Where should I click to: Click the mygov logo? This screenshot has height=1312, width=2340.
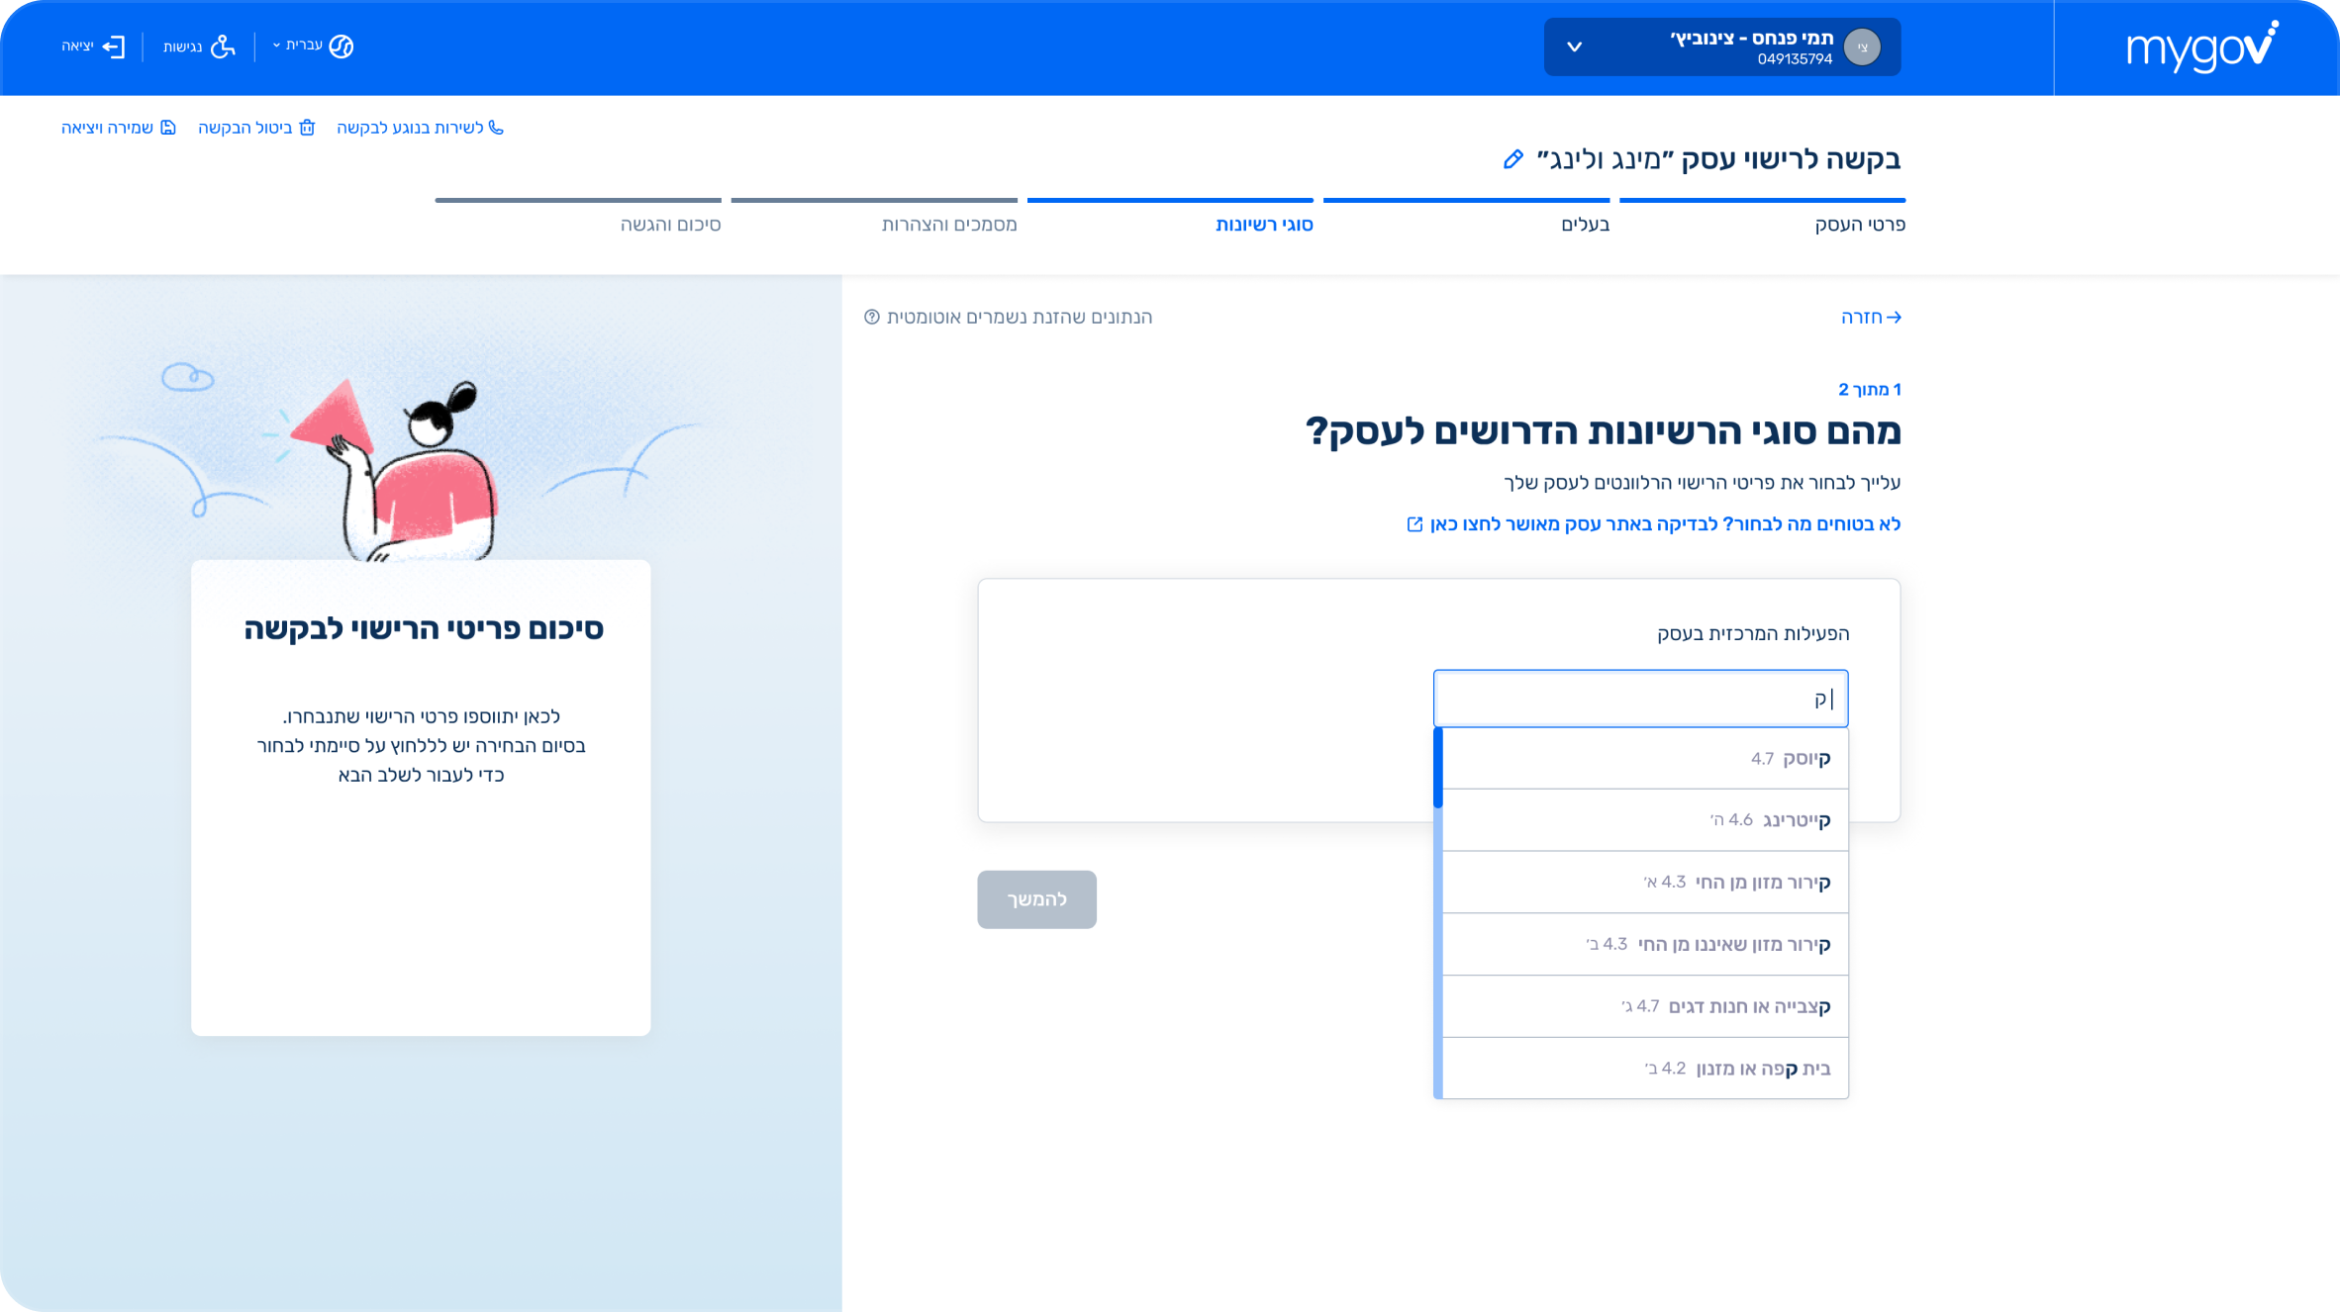point(2201,47)
